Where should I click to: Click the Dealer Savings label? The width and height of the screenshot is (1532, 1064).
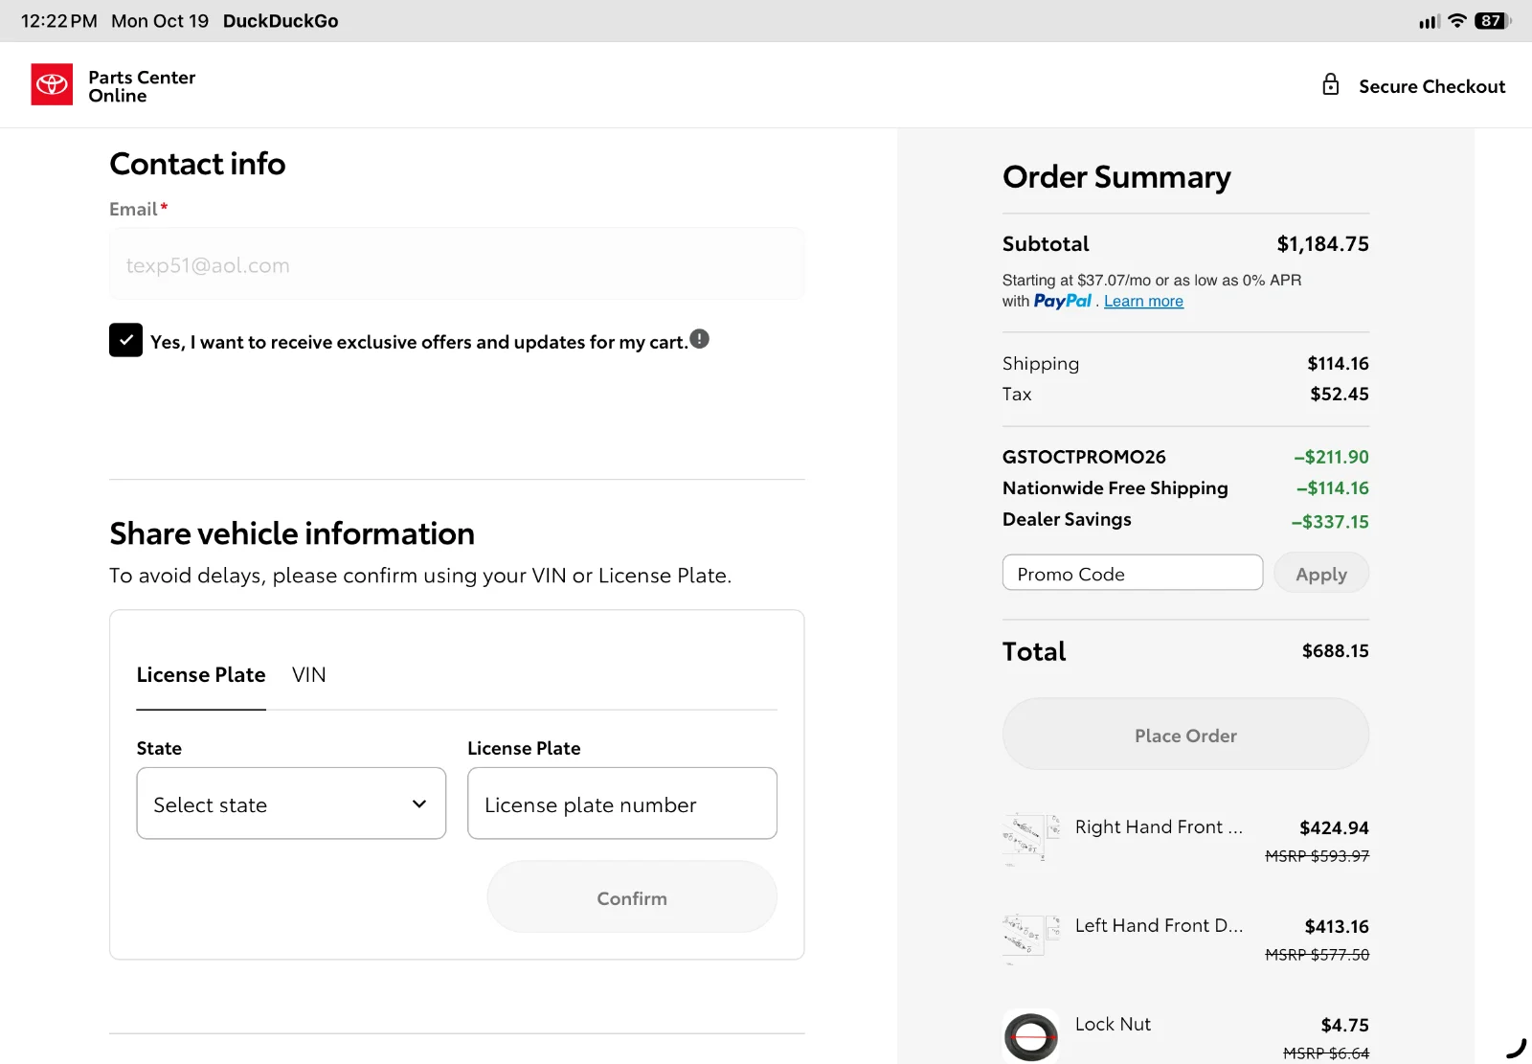click(1067, 519)
